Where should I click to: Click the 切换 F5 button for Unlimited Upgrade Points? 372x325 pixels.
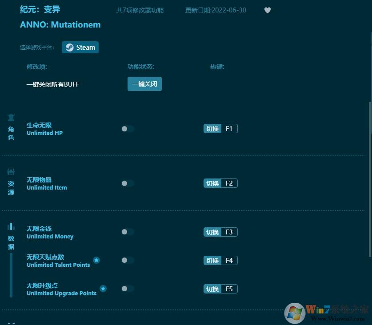tap(220, 289)
